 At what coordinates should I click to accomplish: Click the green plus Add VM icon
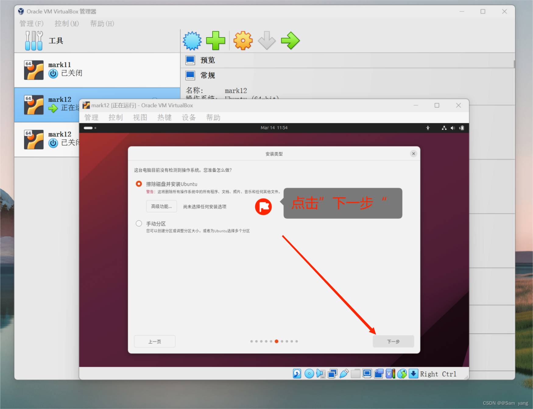(216, 41)
